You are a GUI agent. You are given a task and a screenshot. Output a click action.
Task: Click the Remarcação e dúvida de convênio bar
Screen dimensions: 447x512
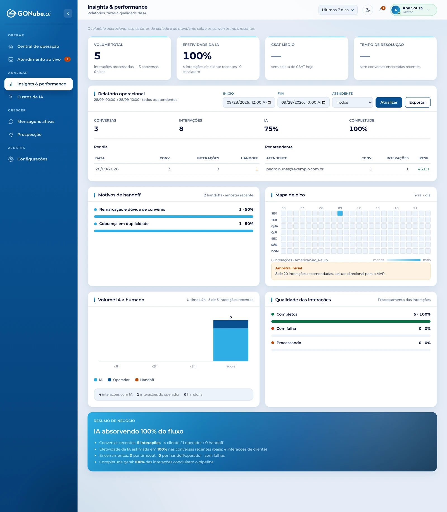tap(173, 216)
